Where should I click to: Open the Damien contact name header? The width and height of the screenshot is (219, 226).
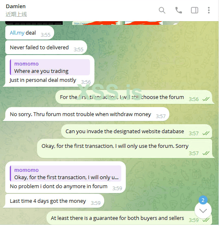16,7
